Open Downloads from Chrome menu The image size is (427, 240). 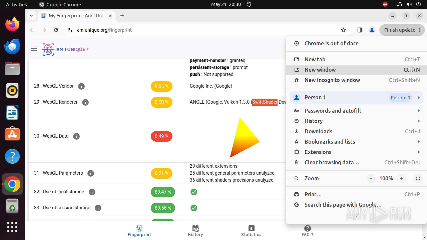click(356, 131)
